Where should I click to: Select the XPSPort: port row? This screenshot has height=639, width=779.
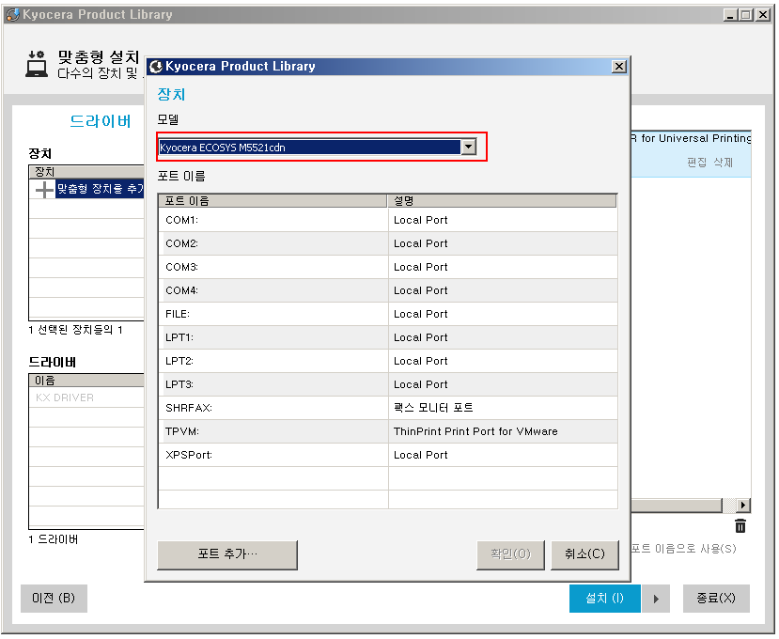click(388, 455)
